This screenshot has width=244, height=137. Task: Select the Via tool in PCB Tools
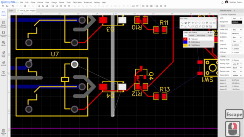click(189, 23)
